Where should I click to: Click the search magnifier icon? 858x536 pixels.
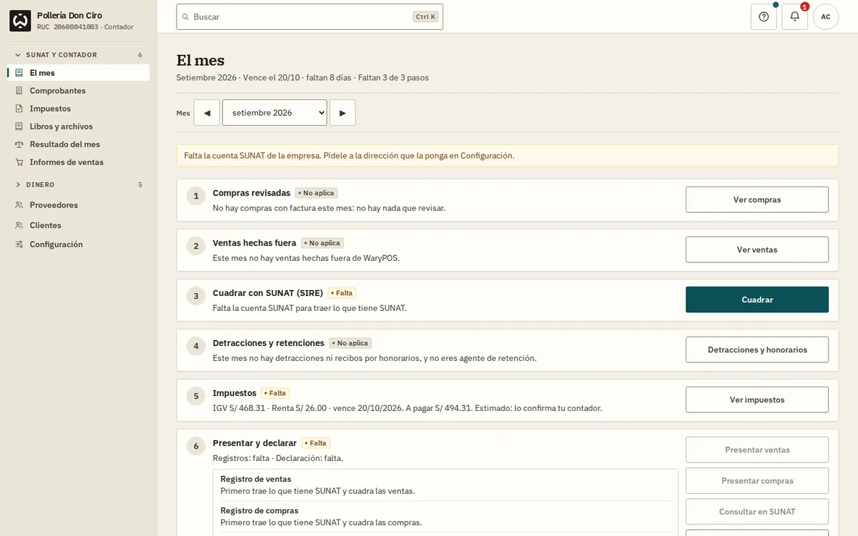pos(186,16)
